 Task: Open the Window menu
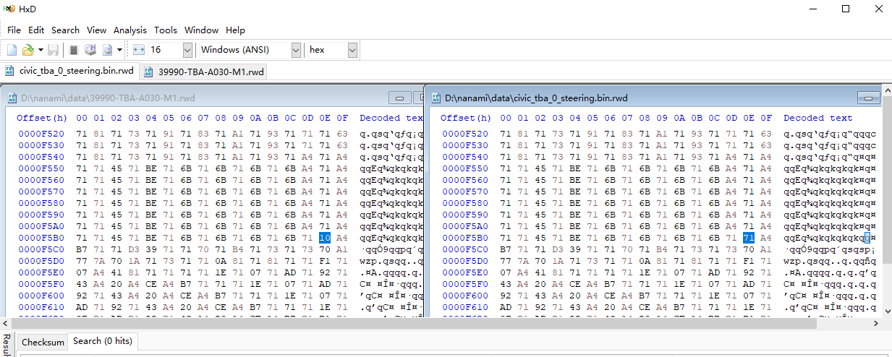201,30
